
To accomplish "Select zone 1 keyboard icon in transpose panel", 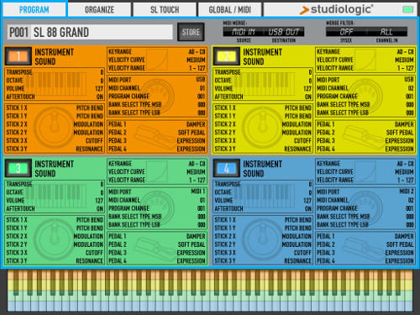I will pos(56,84).
